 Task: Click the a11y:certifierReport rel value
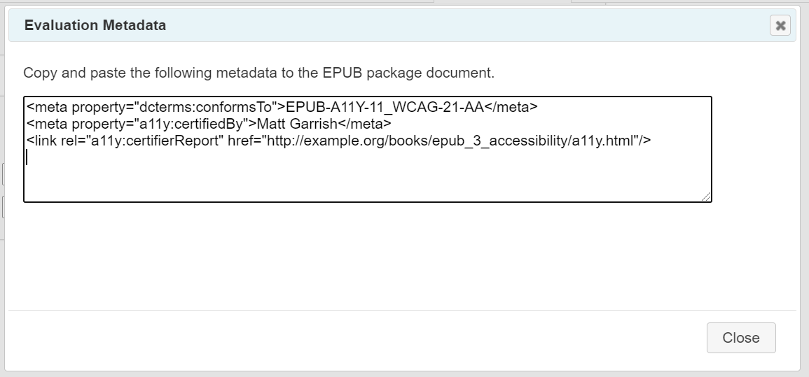pos(155,141)
